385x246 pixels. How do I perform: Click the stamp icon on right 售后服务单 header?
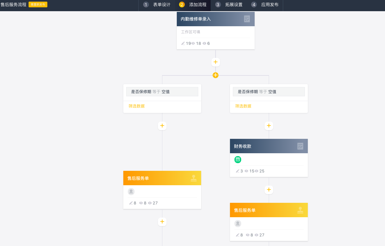[300, 210]
